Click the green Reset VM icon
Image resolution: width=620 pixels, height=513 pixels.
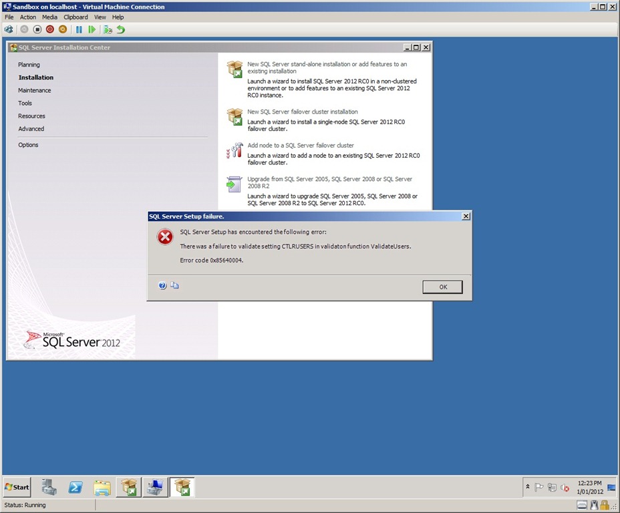(x=92, y=29)
